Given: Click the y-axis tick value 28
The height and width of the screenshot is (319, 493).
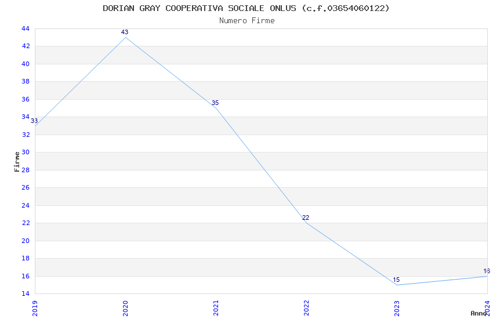Looking at the screenshot, I should coord(26,170).
